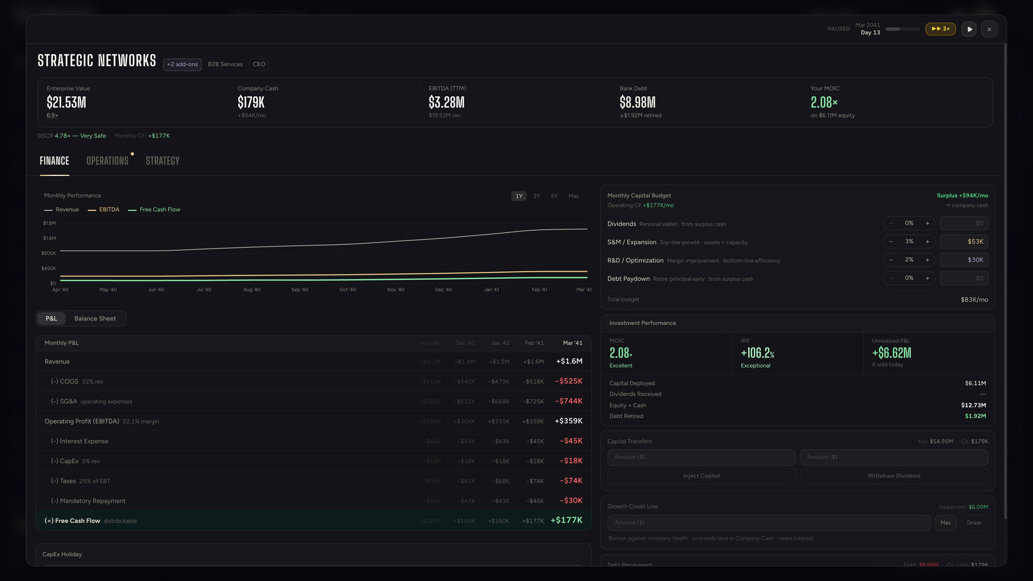Click the Inject Capital button
1033x581 pixels.
tap(701, 476)
